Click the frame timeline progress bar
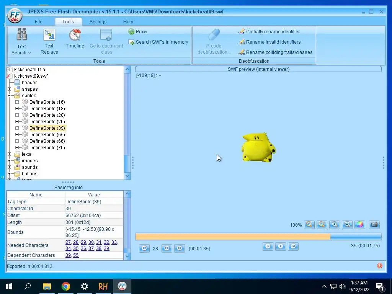 coord(258,237)
